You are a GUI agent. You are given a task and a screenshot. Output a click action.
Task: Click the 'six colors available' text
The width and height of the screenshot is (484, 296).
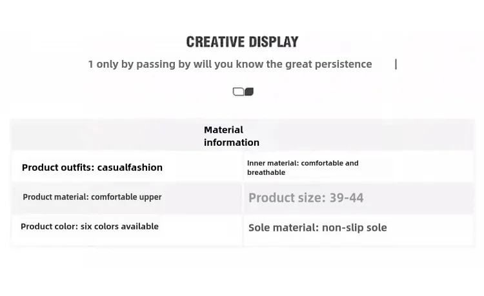(x=119, y=226)
